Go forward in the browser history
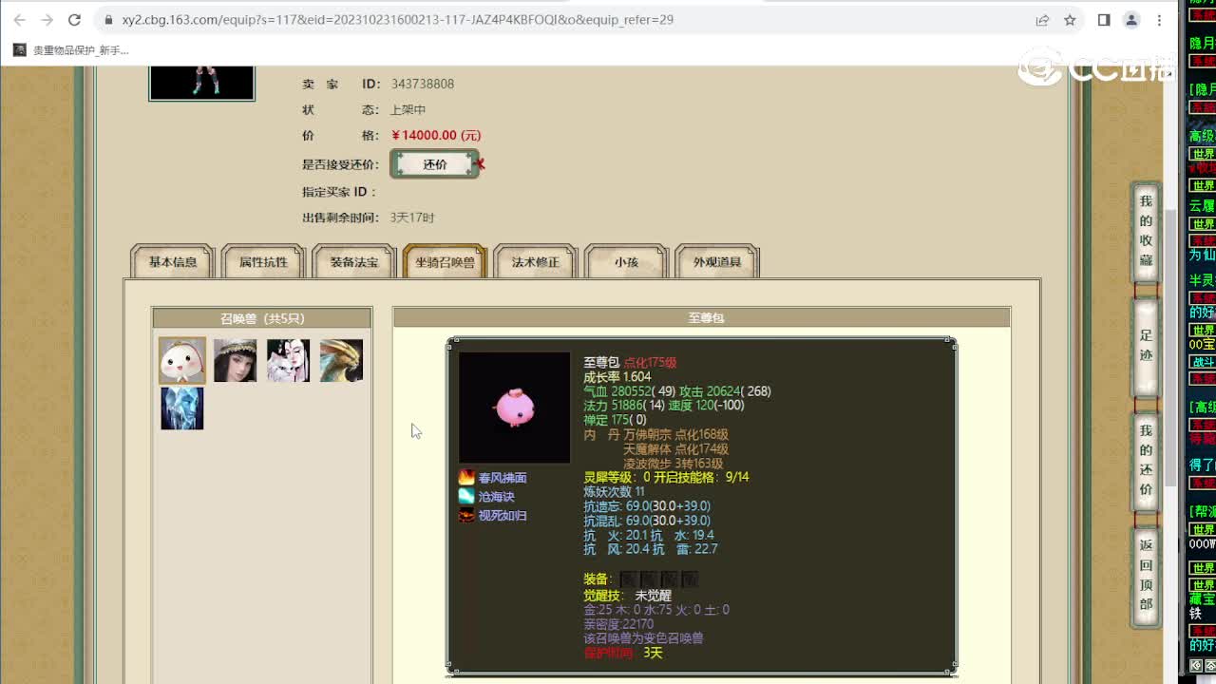 47,19
